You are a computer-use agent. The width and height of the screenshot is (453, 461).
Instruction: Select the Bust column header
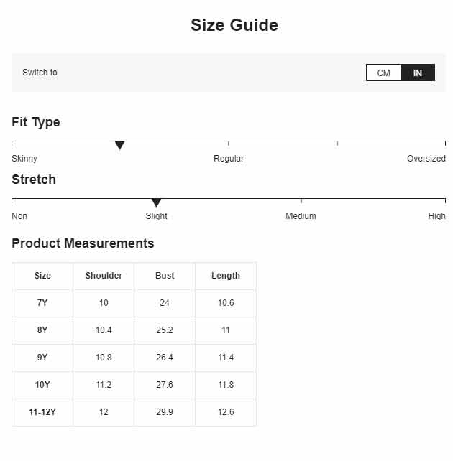(165, 276)
